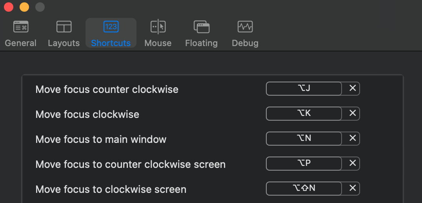Click the ⌥⇧N shortcut recorder field
This screenshot has width=422, height=203.
304,188
